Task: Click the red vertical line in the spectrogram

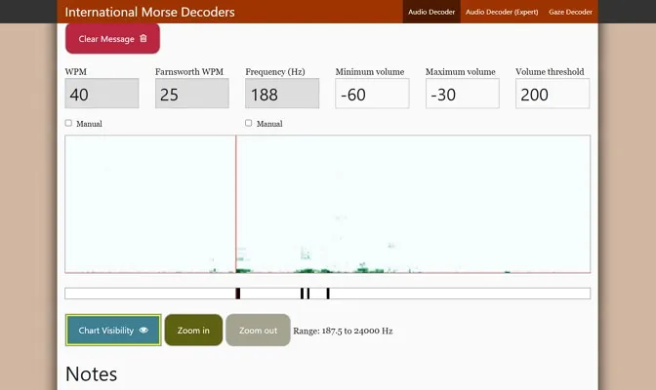Action: click(235, 205)
